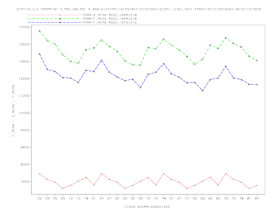Viewport: 280px width, 216px height.
Task: Click x-axis tick label 36
Action: click(x=133, y=198)
